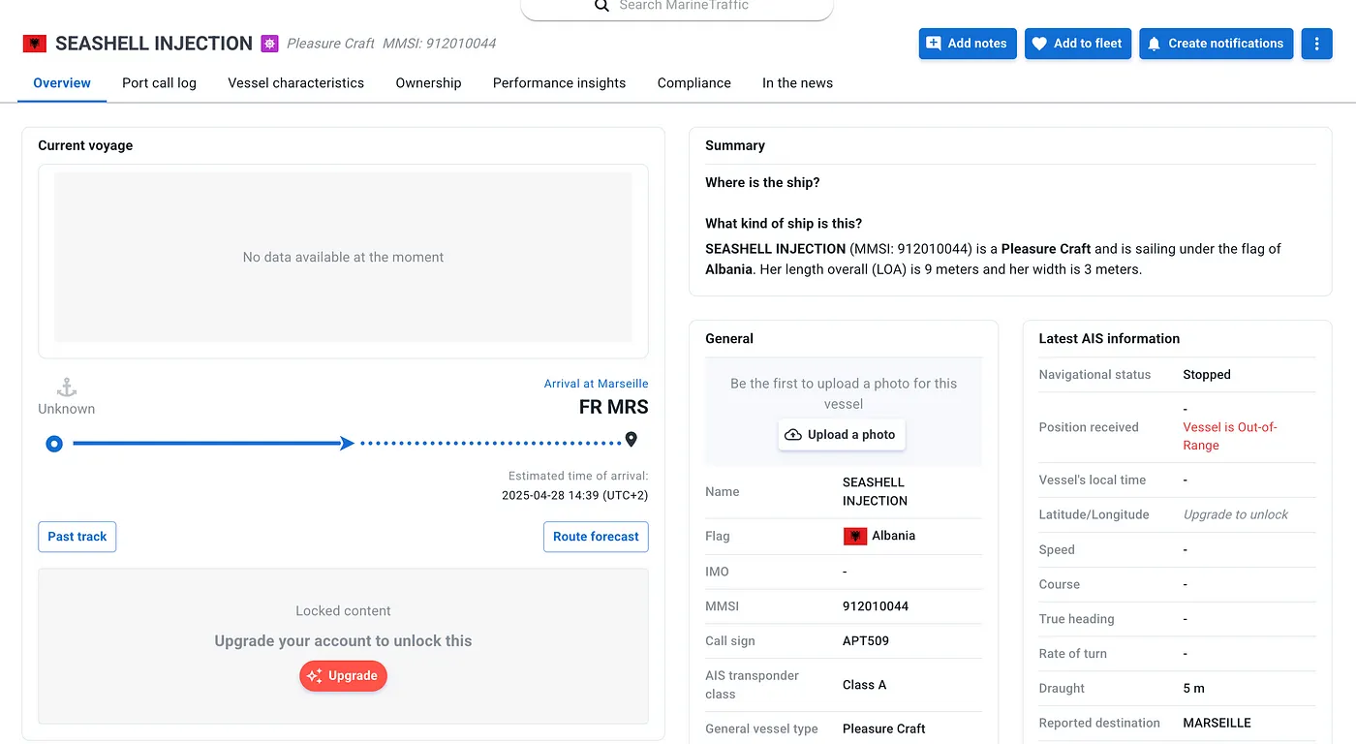The height and width of the screenshot is (744, 1356).
Task: Click the Past track button
Action: [x=77, y=537]
